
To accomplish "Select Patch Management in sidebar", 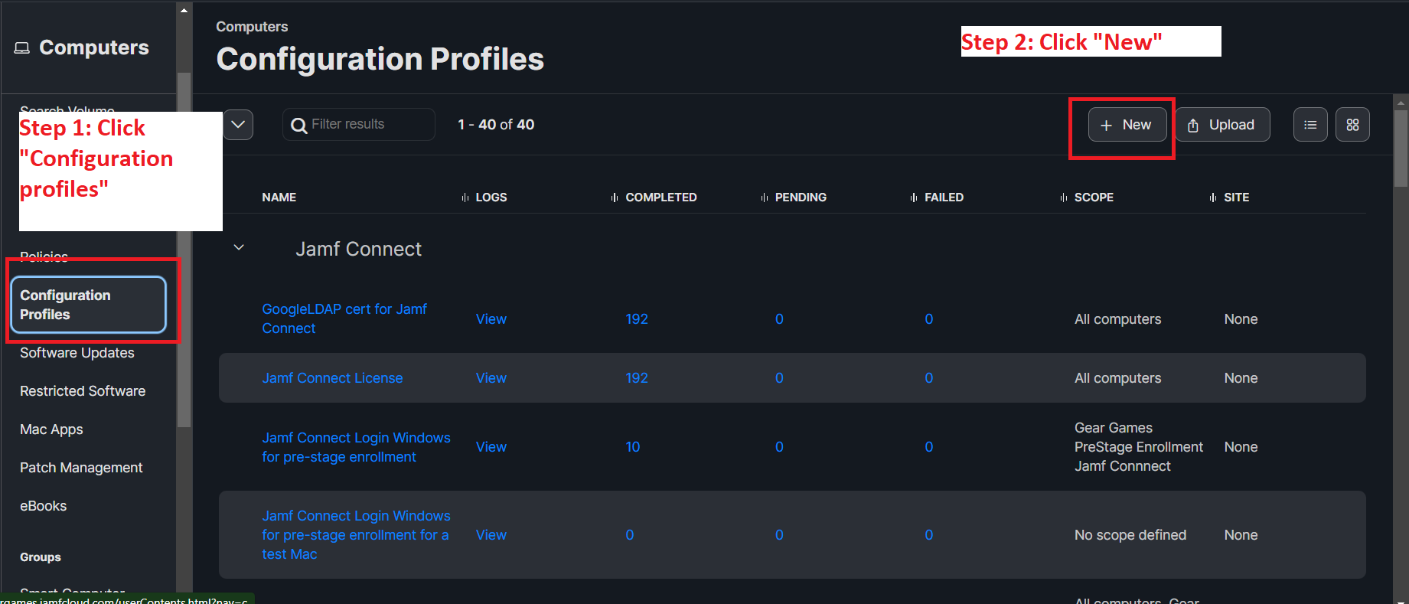I will (x=81, y=468).
